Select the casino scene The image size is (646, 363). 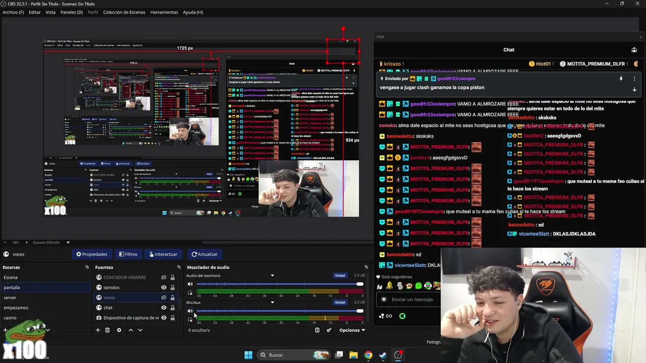coord(45,318)
